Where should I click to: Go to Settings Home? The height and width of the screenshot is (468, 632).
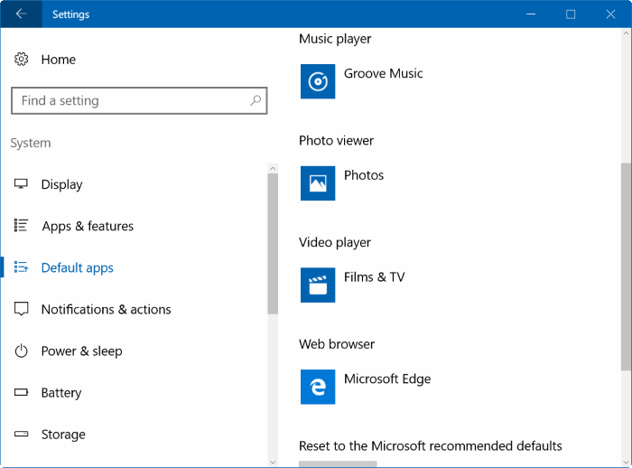tap(59, 60)
